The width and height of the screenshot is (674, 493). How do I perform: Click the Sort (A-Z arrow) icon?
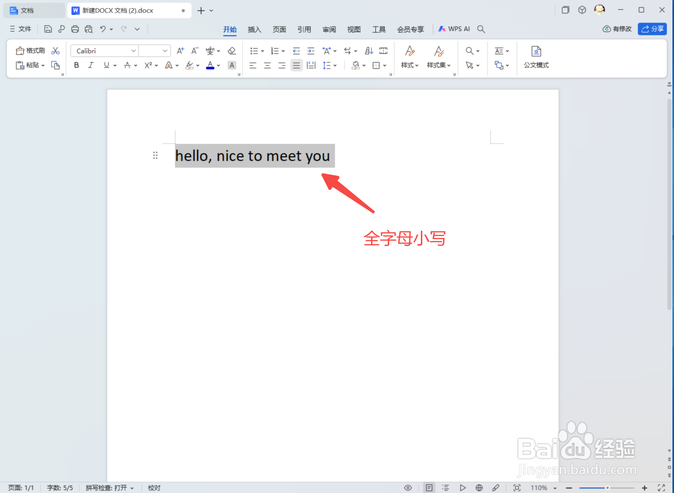pyautogui.click(x=369, y=51)
